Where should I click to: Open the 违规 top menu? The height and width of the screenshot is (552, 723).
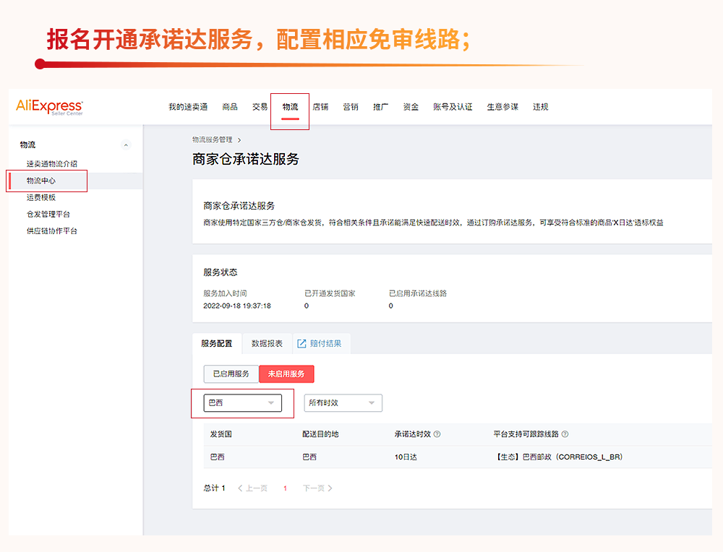540,107
